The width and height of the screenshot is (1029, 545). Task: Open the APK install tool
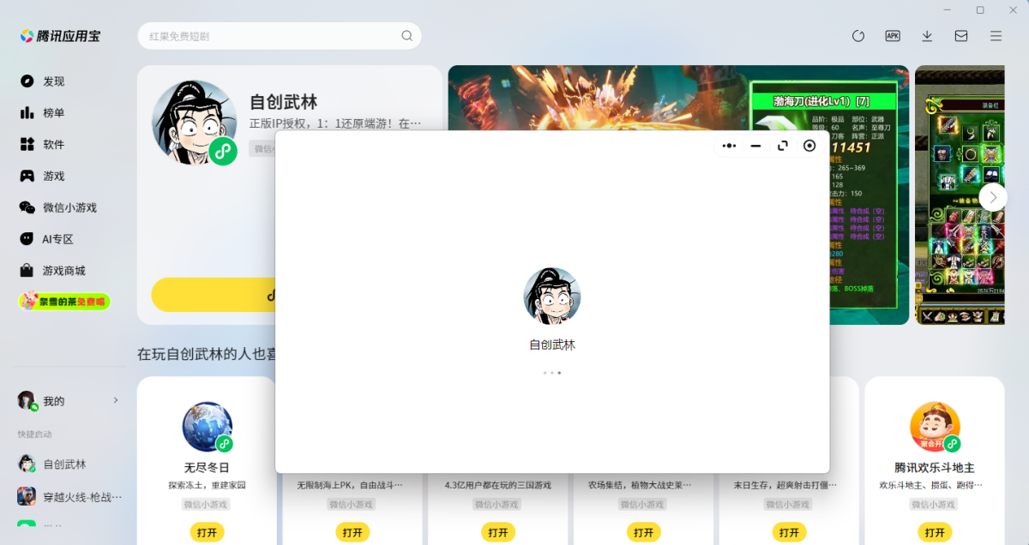(893, 36)
